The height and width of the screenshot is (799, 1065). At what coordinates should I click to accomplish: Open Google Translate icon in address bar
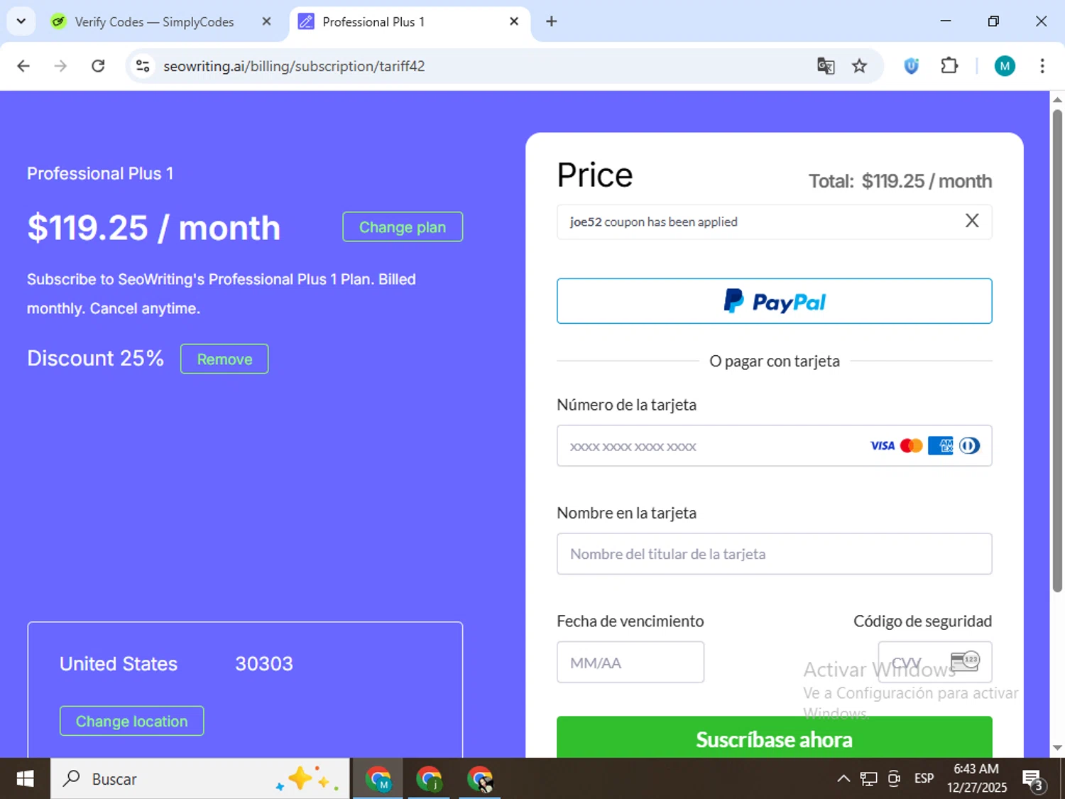(826, 66)
